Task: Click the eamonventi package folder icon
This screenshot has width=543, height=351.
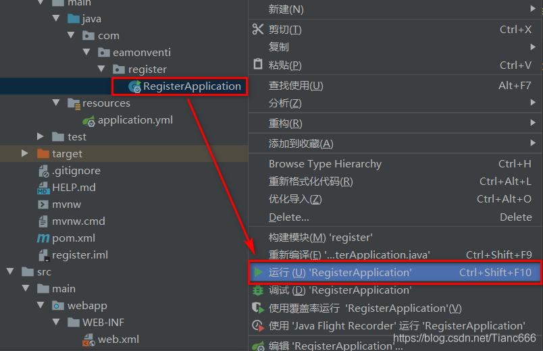Action: click(x=104, y=52)
